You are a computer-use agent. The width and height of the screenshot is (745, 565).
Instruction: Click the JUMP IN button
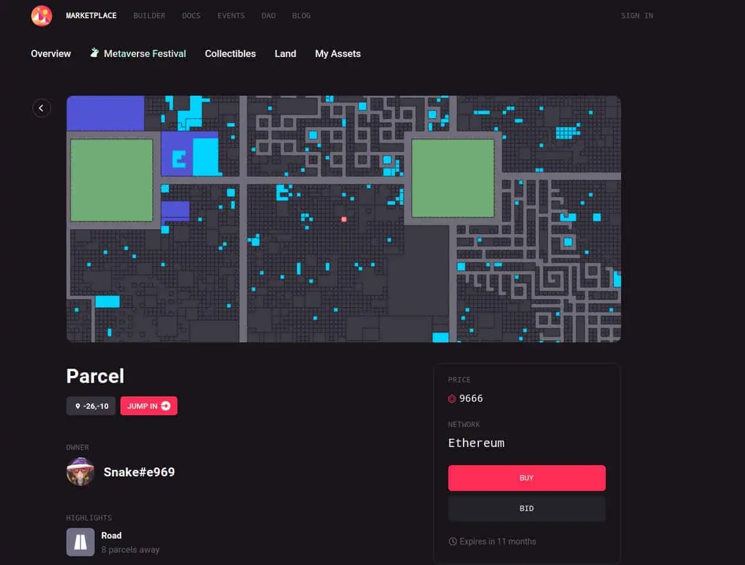[x=149, y=406]
